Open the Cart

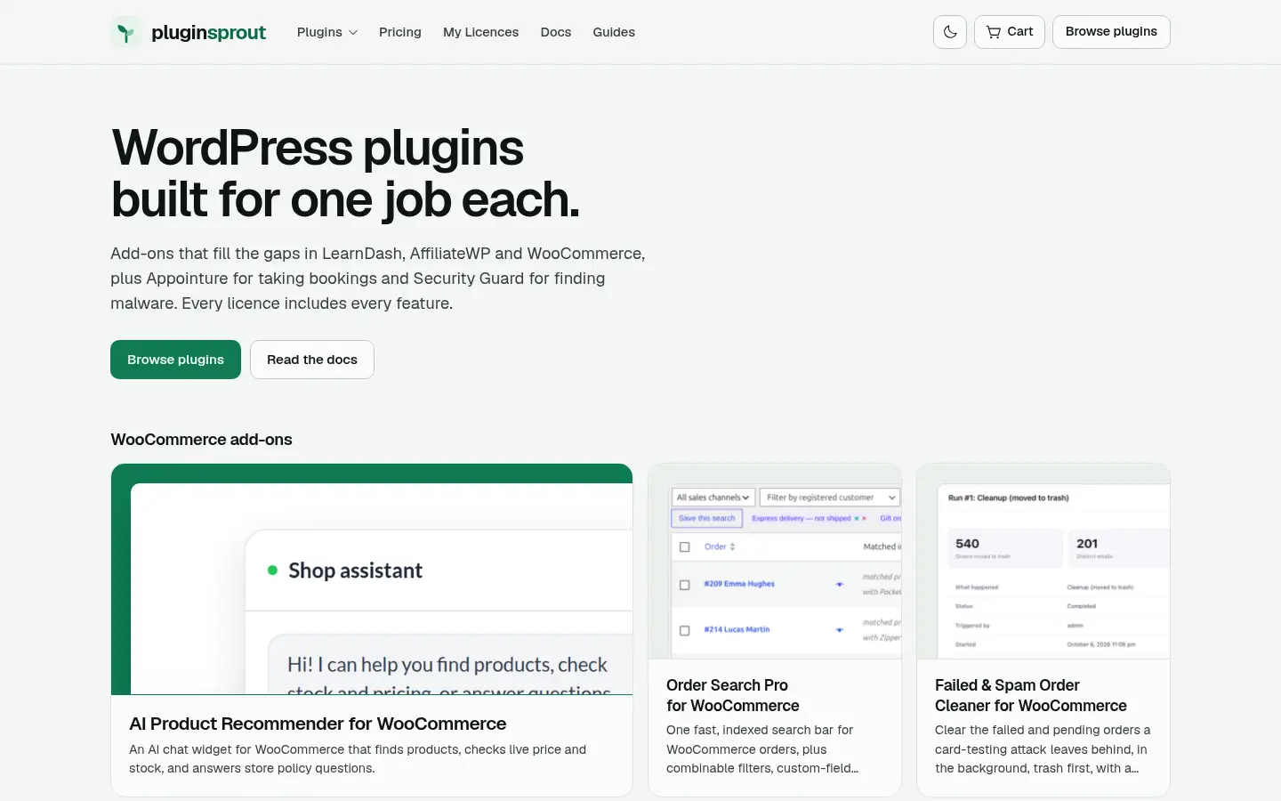coord(1010,32)
